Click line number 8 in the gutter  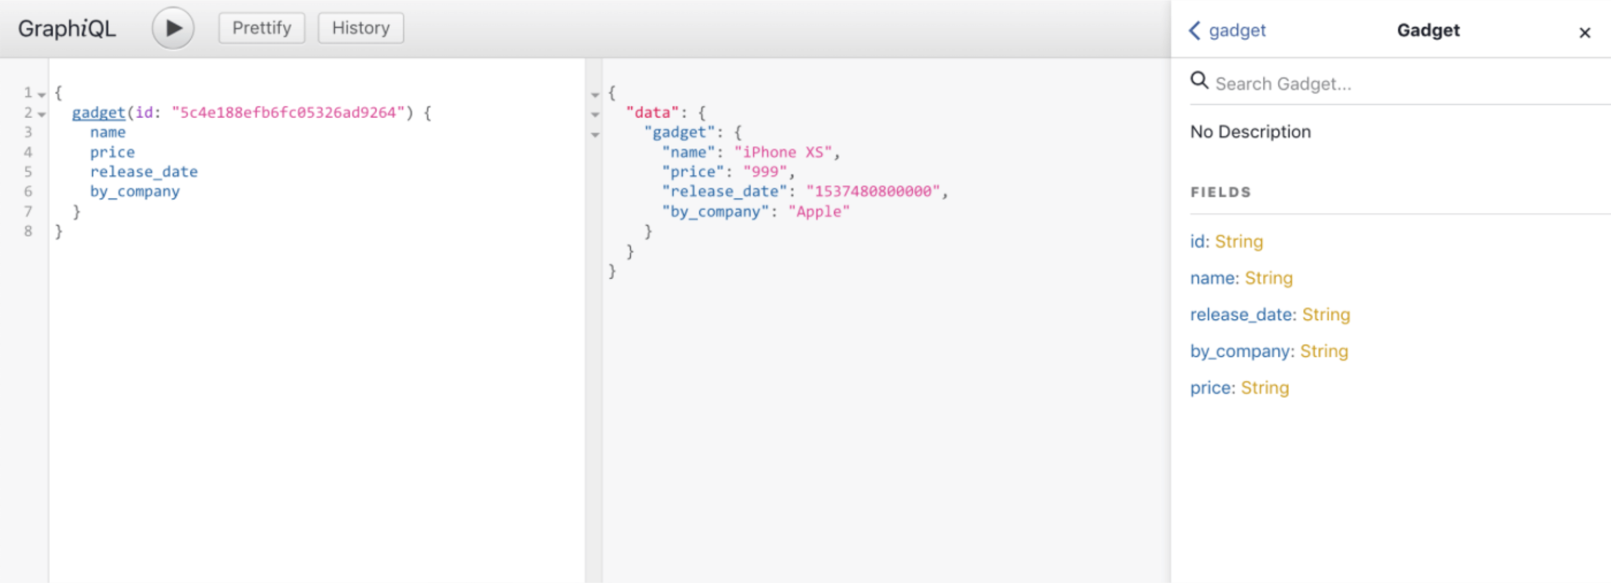point(28,231)
